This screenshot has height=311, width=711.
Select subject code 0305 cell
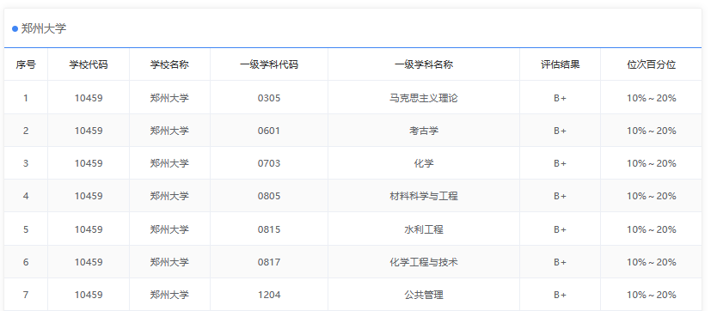click(269, 98)
